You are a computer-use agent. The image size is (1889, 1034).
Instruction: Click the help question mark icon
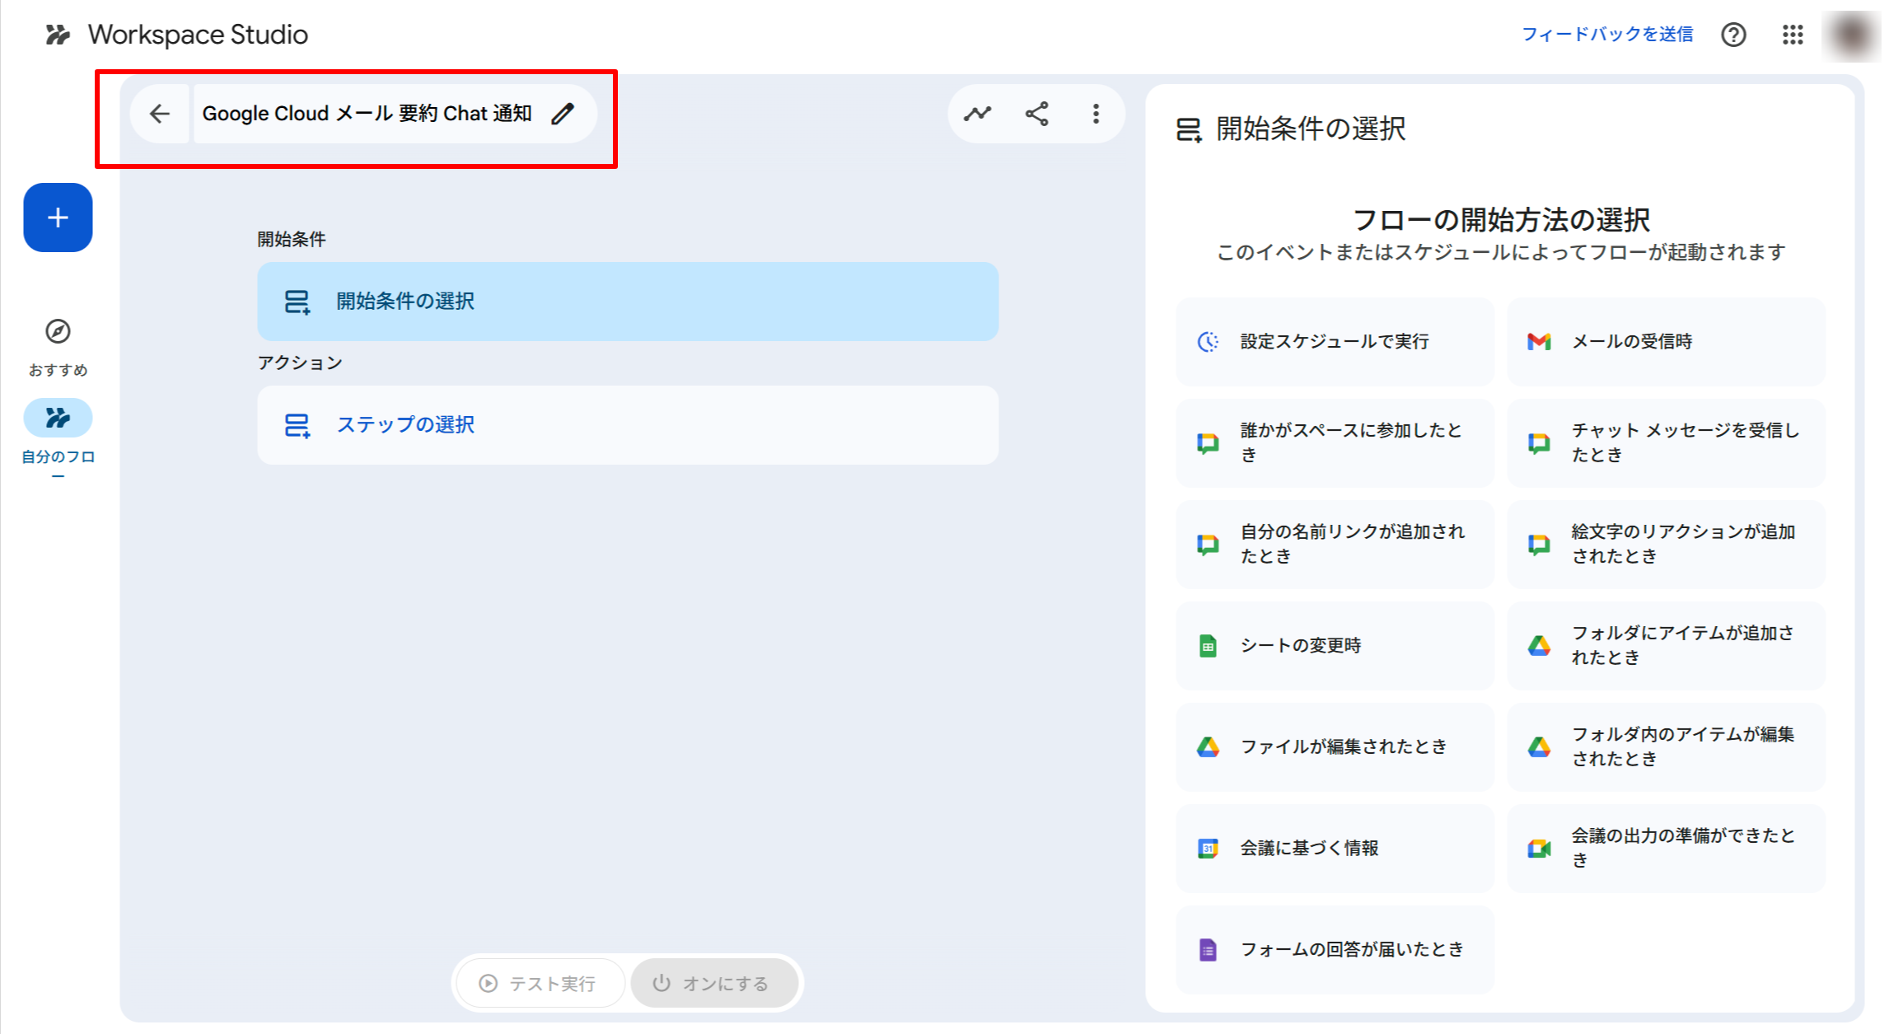pyautogui.click(x=1733, y=35)
